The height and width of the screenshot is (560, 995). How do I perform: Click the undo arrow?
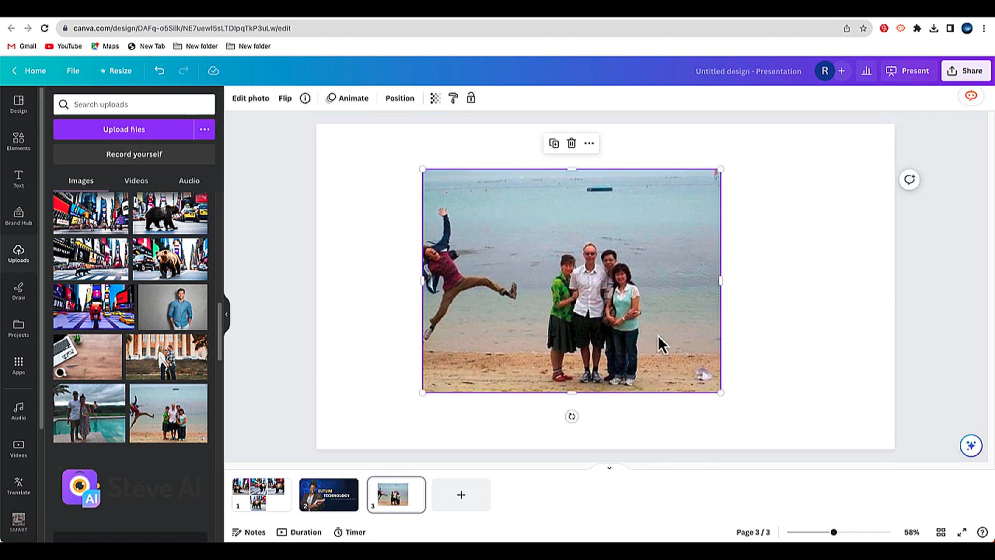[x=160, y=71]
